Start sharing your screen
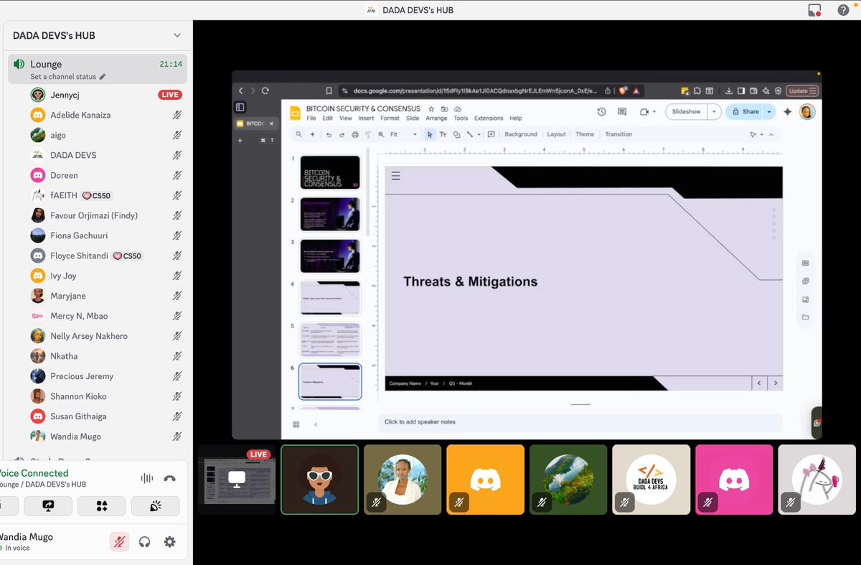The width and height of the screenshot is (861, 565). pos(48,506)
